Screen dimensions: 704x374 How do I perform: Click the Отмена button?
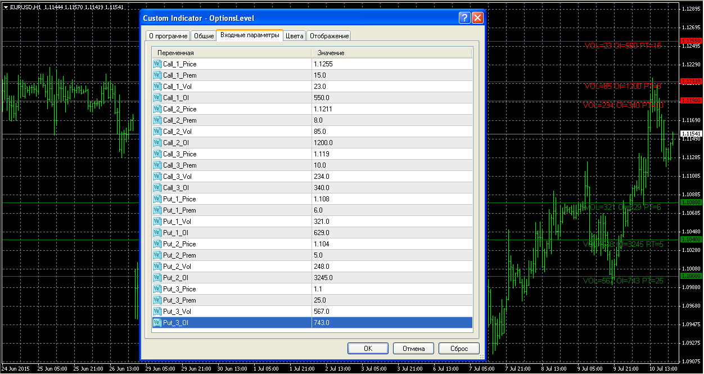tap(413, 348)
